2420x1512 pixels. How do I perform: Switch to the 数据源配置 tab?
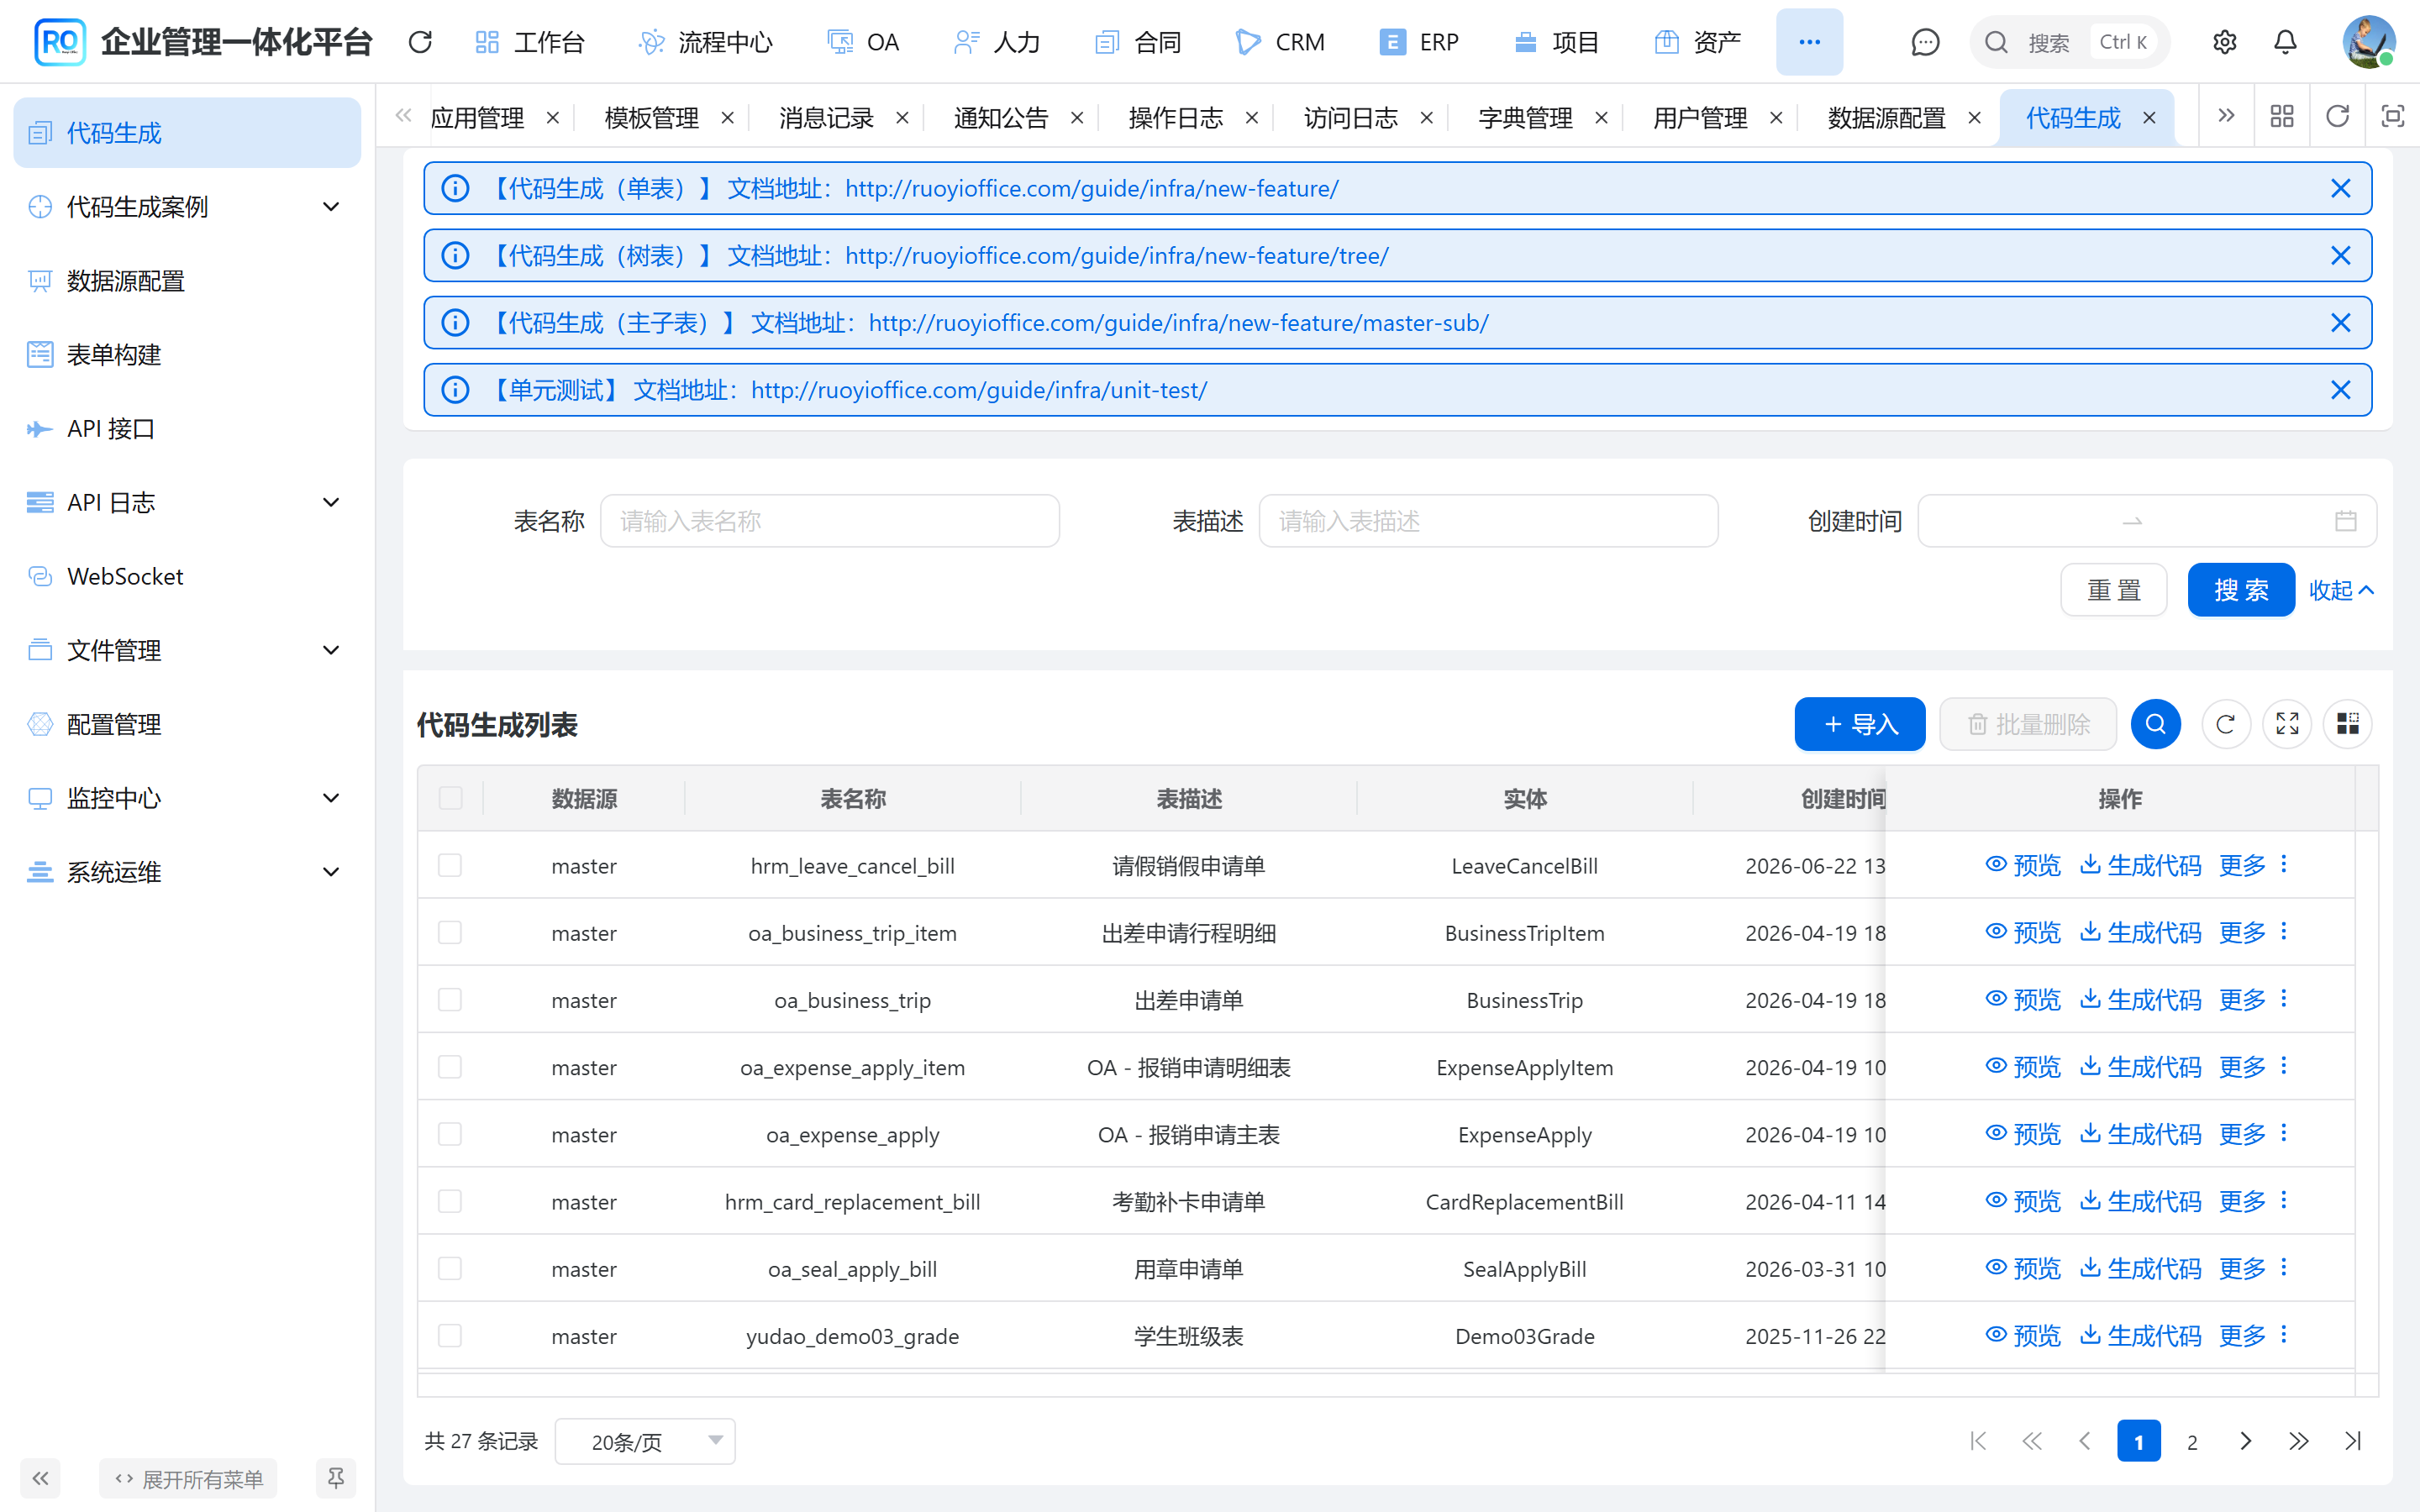(x=1886, y=118)
